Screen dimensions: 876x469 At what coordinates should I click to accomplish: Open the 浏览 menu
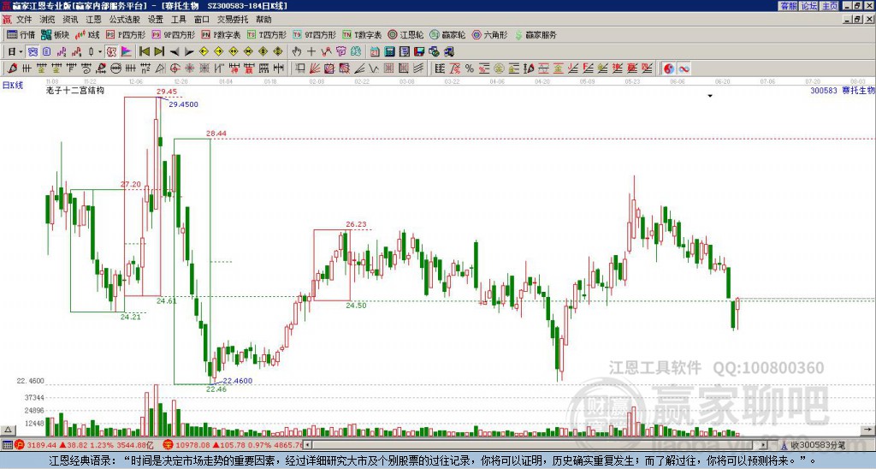pyautogui.click(x=47, y=20)
